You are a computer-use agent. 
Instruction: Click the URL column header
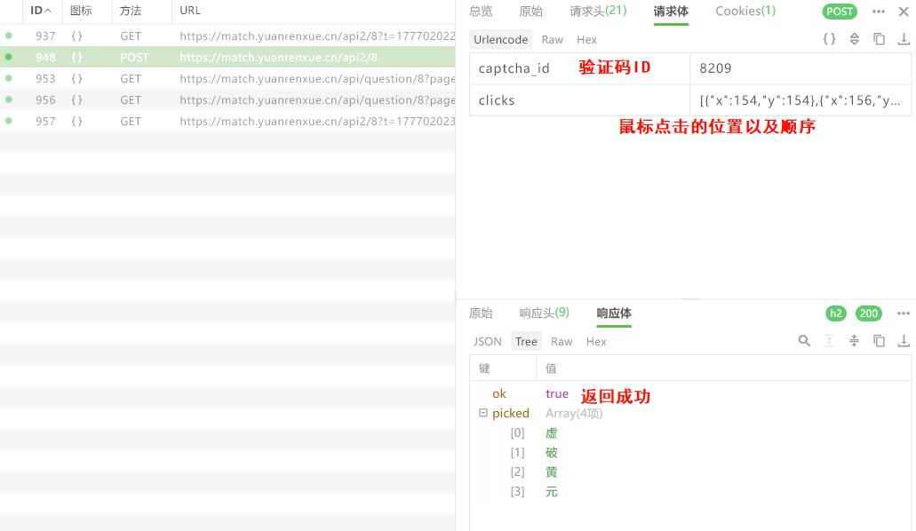tap(190, 11)
